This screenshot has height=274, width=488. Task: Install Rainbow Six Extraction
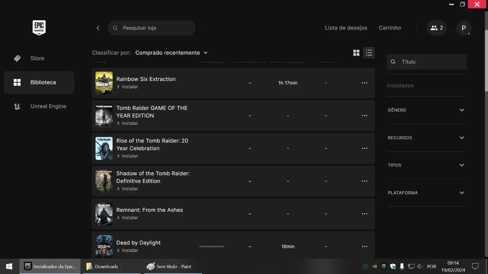(127, 87)
